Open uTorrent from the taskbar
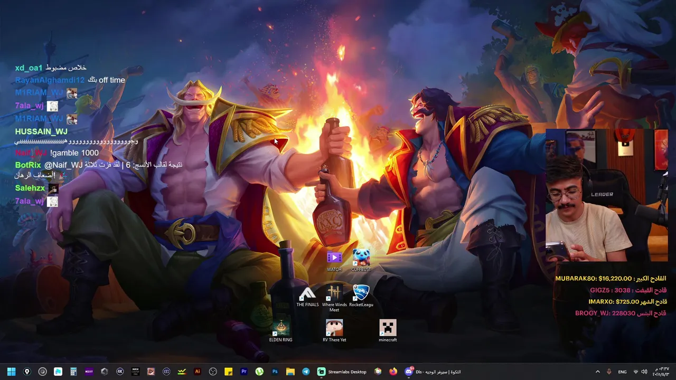This screenshot has width=676, height=380. click(259, 372)
